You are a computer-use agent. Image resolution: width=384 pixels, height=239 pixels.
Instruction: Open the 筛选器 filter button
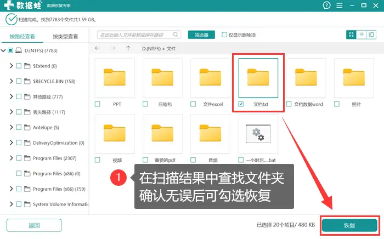coord(201,35)
